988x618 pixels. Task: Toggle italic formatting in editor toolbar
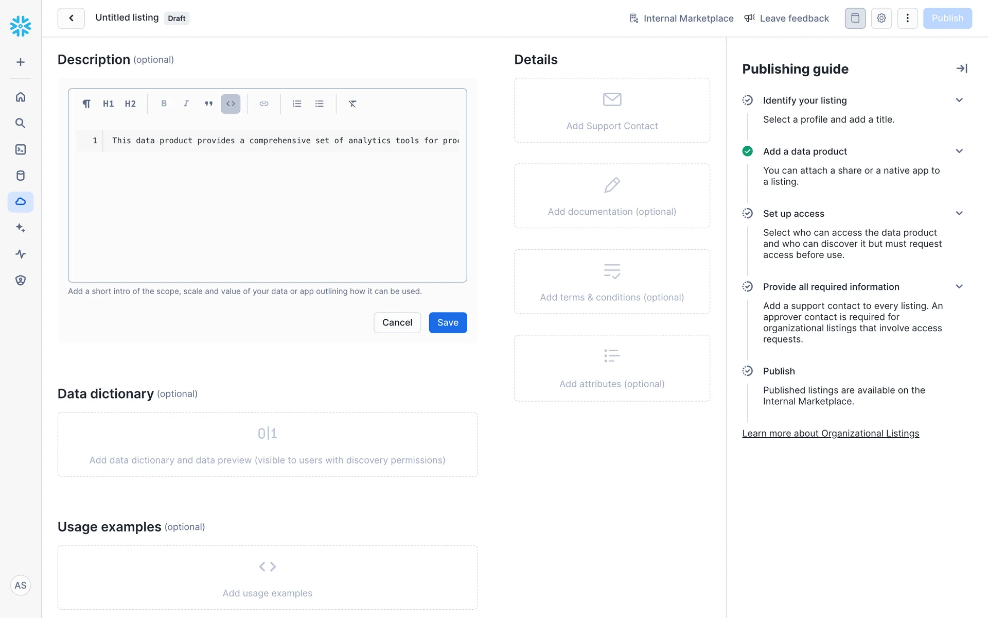[x=186, y=104]
